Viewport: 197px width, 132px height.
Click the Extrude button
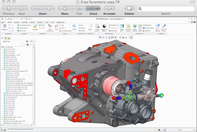click(x=82, y=28)
